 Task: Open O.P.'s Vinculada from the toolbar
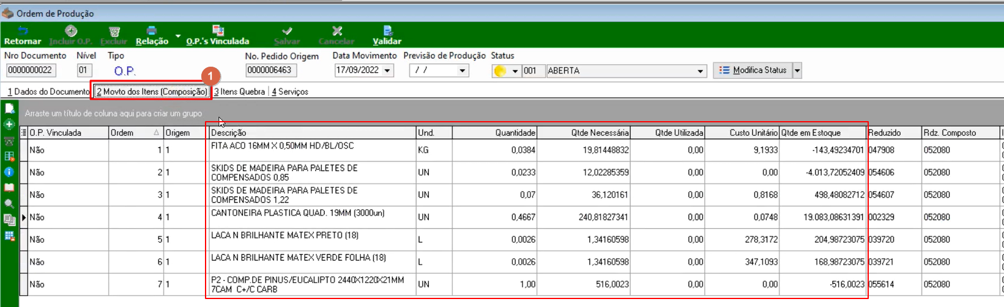click(218, 35)
